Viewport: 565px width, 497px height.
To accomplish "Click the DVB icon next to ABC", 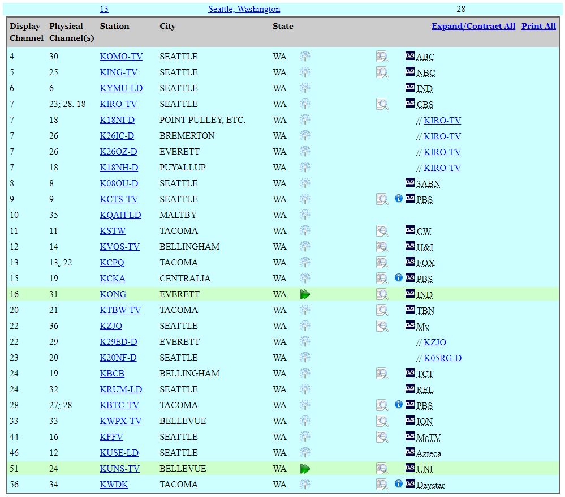I will click(x=410, y=56).
